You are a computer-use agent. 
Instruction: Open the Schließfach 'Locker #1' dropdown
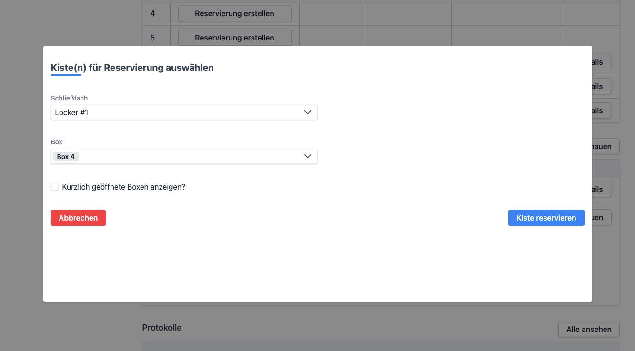(x=184, y=112)
